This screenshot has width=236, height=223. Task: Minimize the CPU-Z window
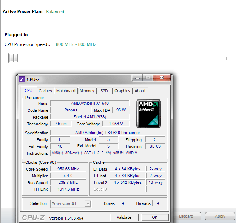point(137,78)
